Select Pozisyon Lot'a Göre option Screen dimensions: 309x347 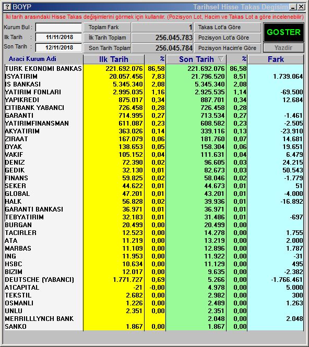[228, 38]
